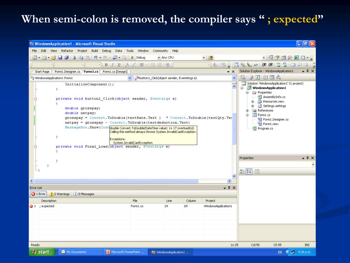Expand the Resources.resx tree node
350x263 pixels.
coord(253,101)
